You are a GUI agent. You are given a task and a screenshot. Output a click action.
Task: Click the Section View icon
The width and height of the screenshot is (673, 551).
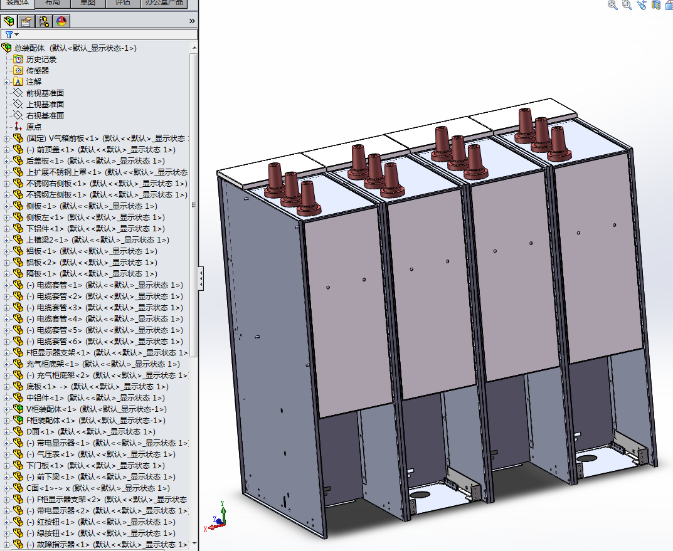point(656,5)
